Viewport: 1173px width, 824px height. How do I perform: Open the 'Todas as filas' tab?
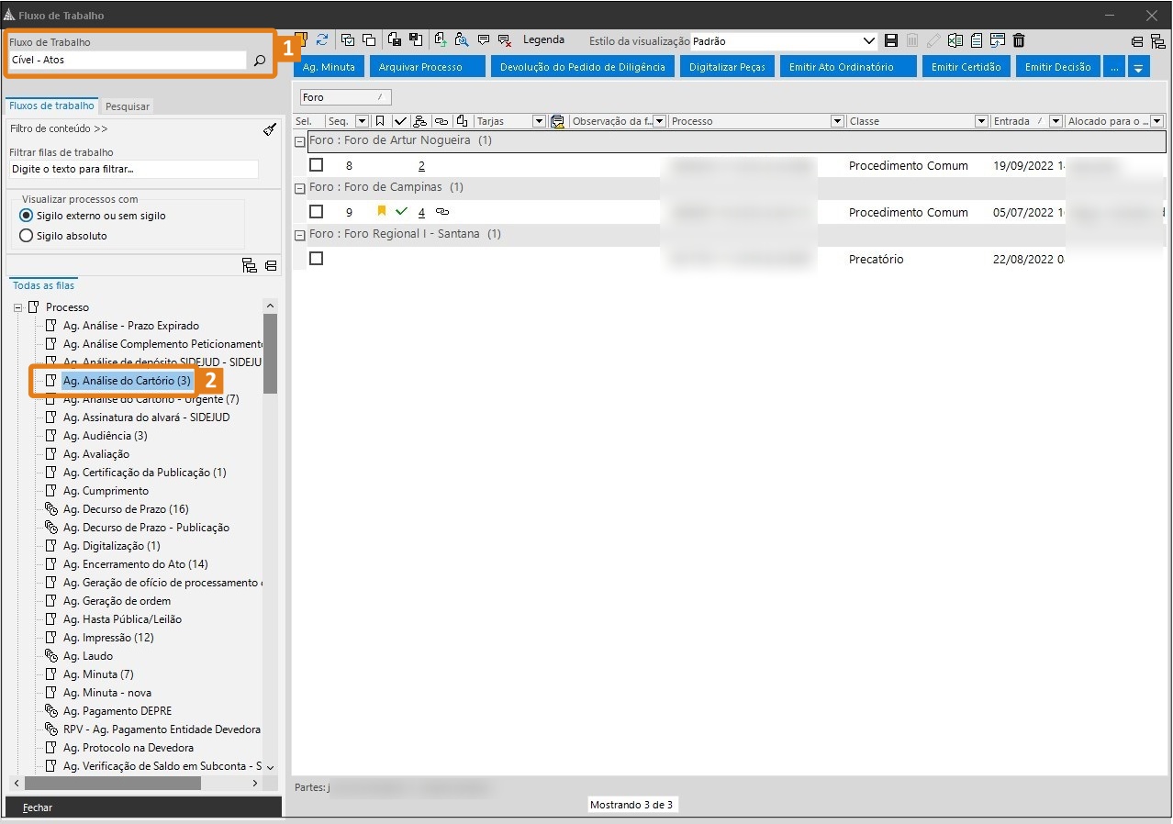click(44, 285)
